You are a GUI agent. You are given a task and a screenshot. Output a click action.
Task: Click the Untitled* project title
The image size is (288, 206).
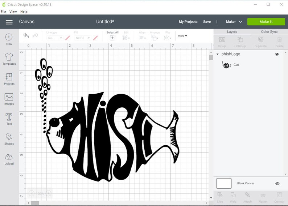tap(105, 22)
